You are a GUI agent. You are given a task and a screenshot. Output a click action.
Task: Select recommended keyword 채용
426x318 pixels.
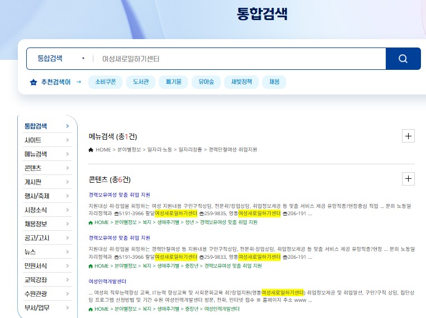click(x=274, y=82)
